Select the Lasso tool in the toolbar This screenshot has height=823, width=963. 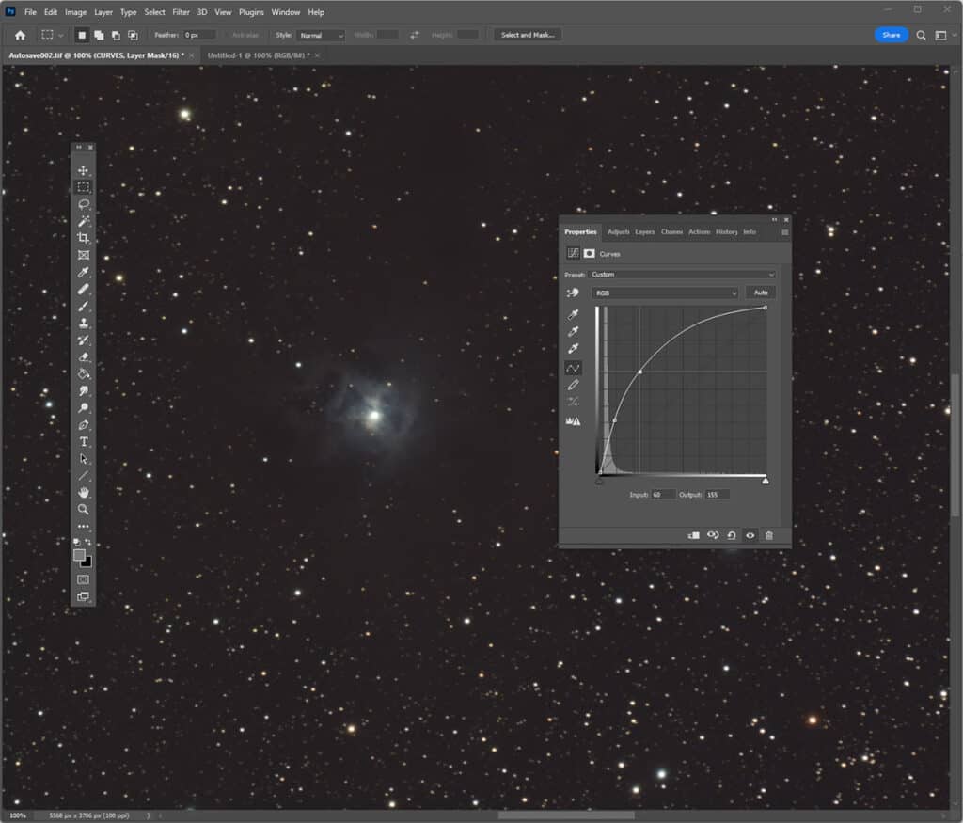point(84,203)
